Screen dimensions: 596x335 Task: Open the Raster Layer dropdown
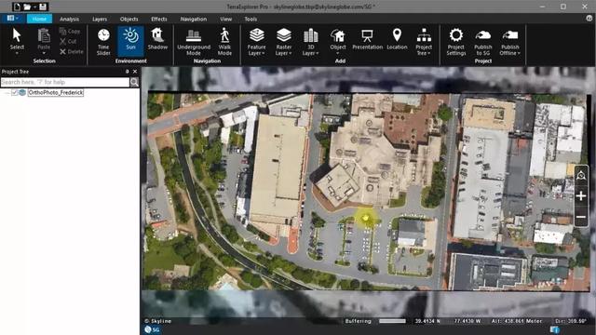pyautogui.click(x=283, y=41)
